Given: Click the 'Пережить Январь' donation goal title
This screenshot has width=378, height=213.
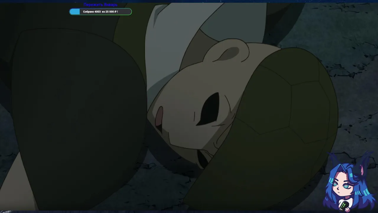Looking at the screenshot, I should coord(100,5).
